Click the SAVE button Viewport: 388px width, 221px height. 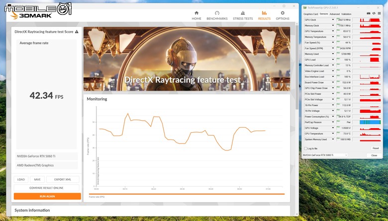click(x=37, y=179)
